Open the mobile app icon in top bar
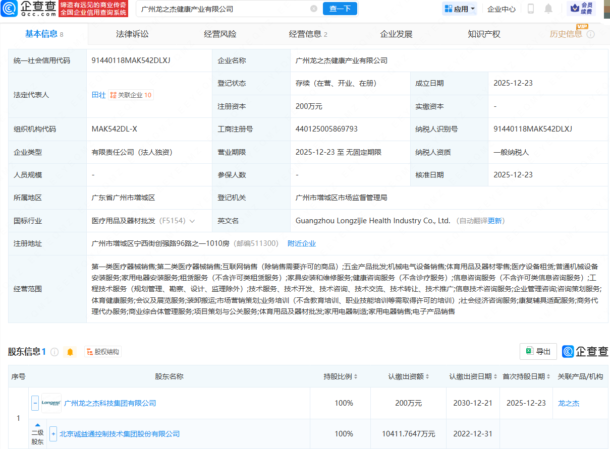This screenshot has width=610, height=449. click(531, 9)
